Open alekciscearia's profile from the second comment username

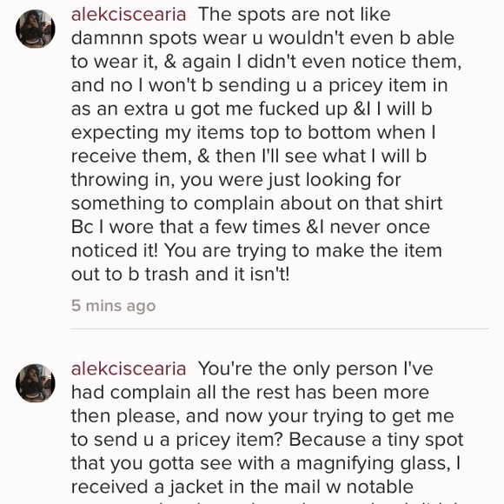[x=129, y=368]
